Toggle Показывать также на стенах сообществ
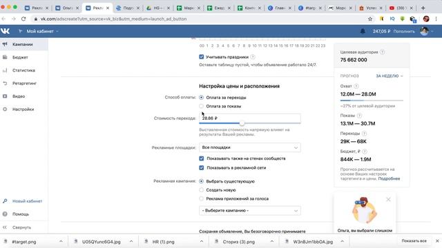This screenshot has width=442, height=248. (201, 158)
